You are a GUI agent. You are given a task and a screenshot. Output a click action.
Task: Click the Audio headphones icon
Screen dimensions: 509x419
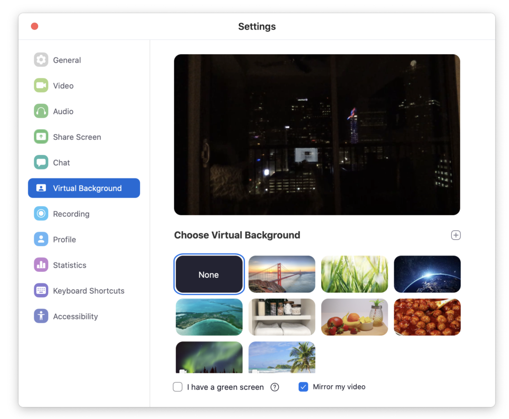click(41, 111)
